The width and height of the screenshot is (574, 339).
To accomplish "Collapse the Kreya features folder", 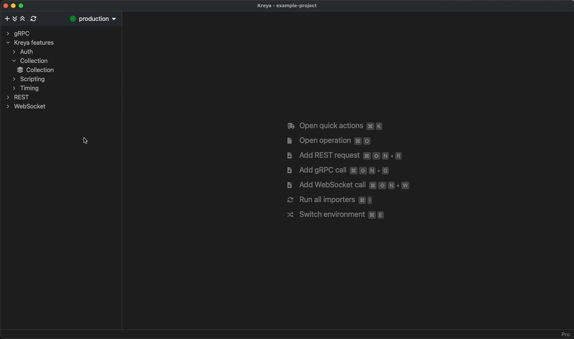I will (x=8, y=42).
